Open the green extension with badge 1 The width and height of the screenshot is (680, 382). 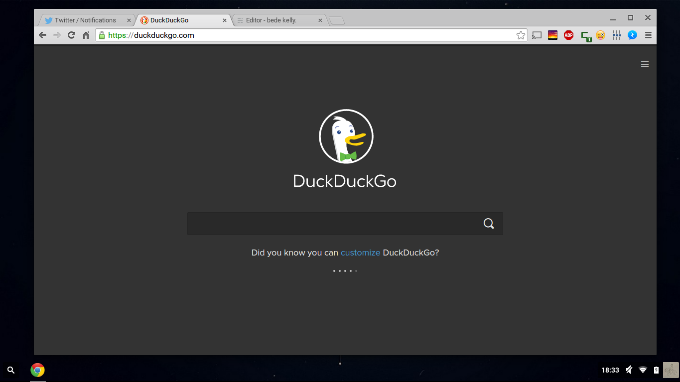coord(586,36)
